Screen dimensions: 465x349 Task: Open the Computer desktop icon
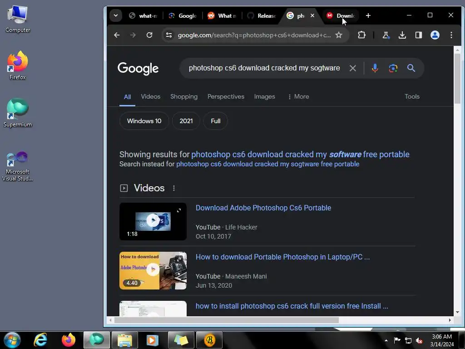click(x=18, y=19)
